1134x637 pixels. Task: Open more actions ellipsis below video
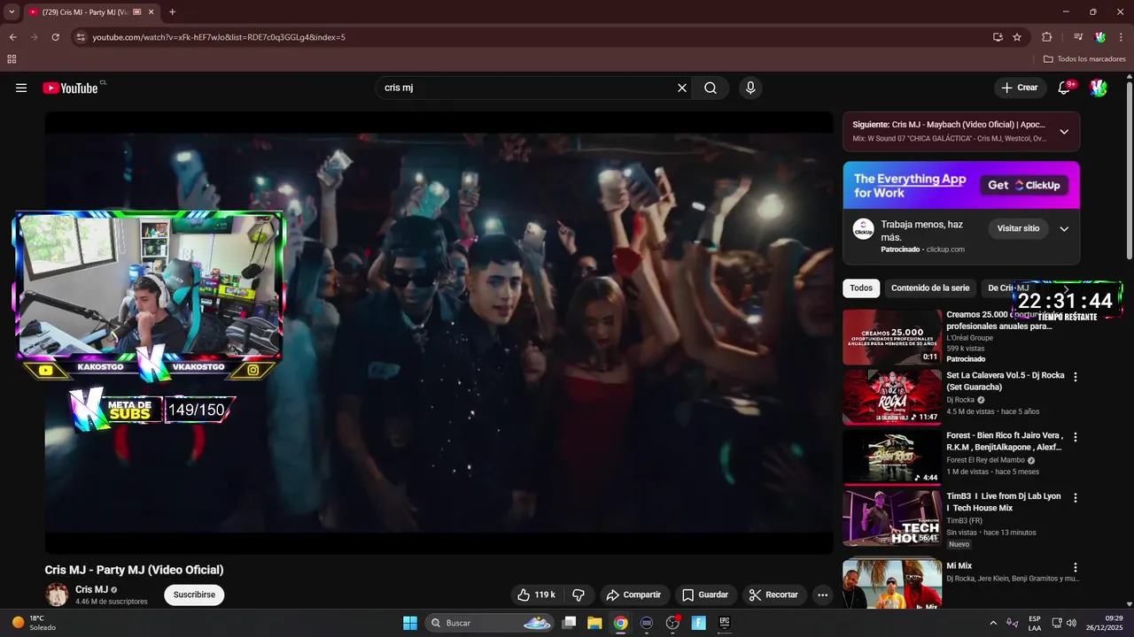coord(822,595)
